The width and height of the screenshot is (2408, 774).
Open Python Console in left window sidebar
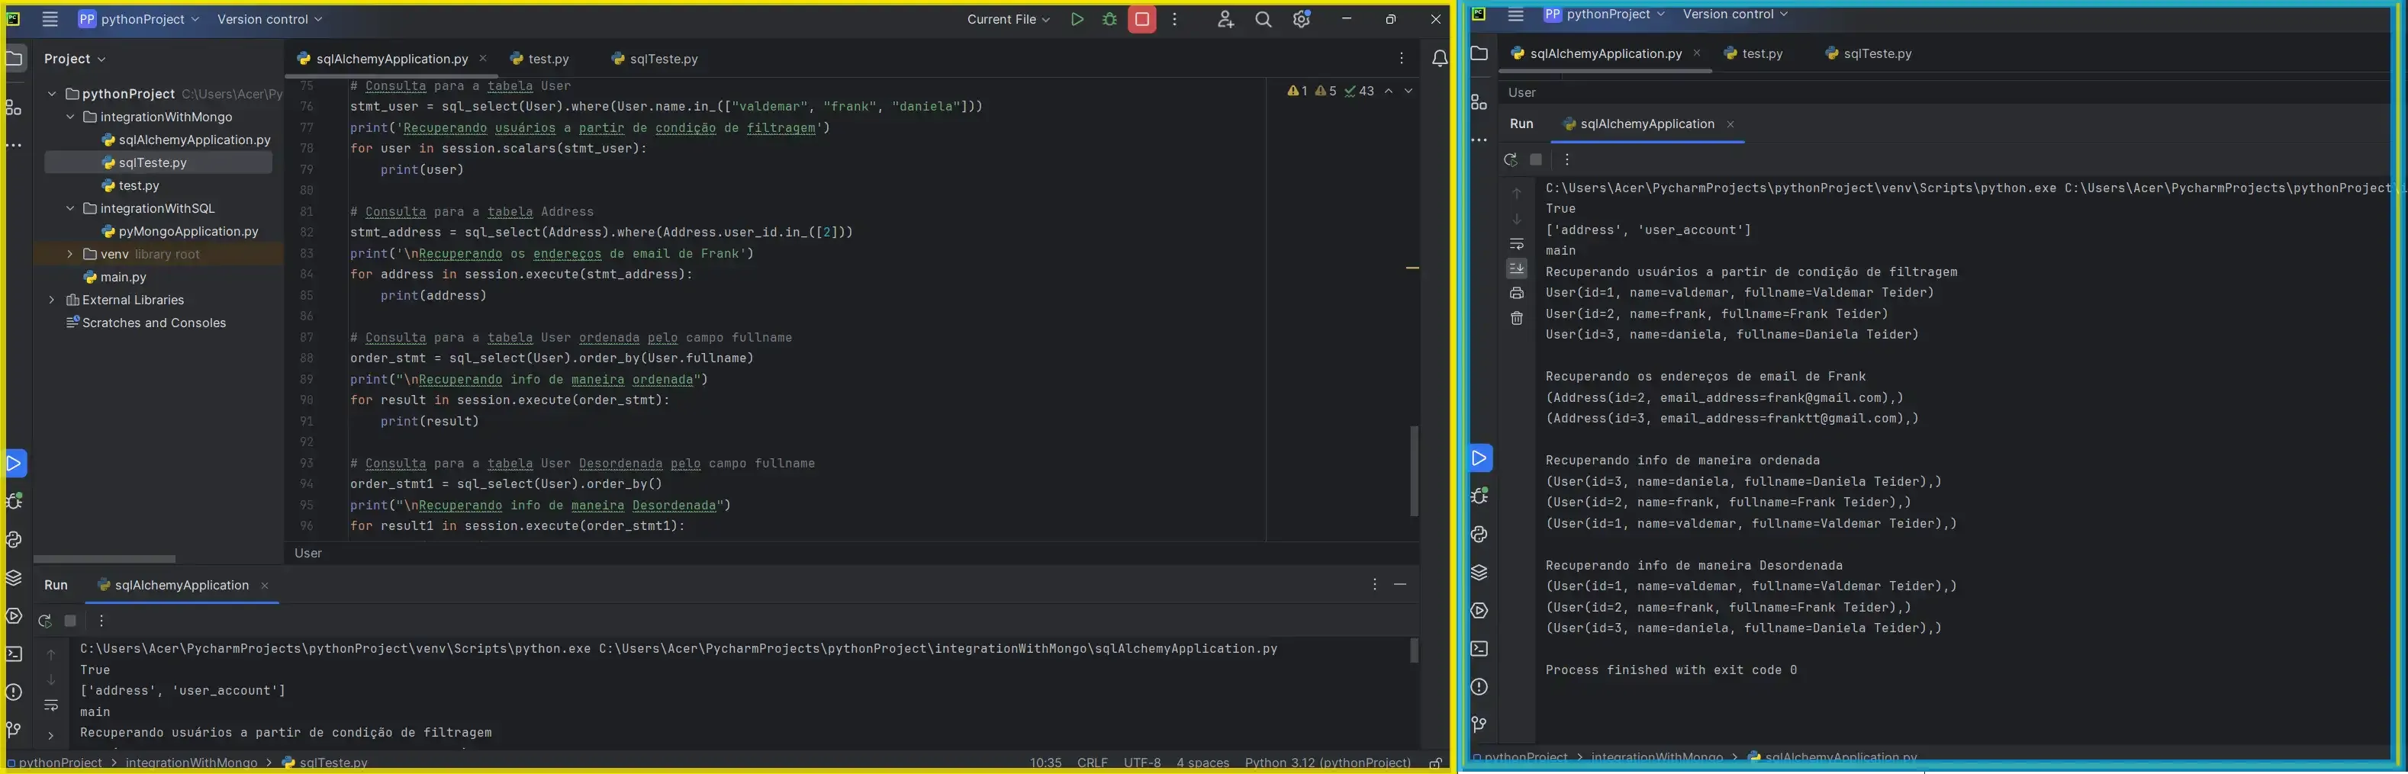(x=14, y=539)
